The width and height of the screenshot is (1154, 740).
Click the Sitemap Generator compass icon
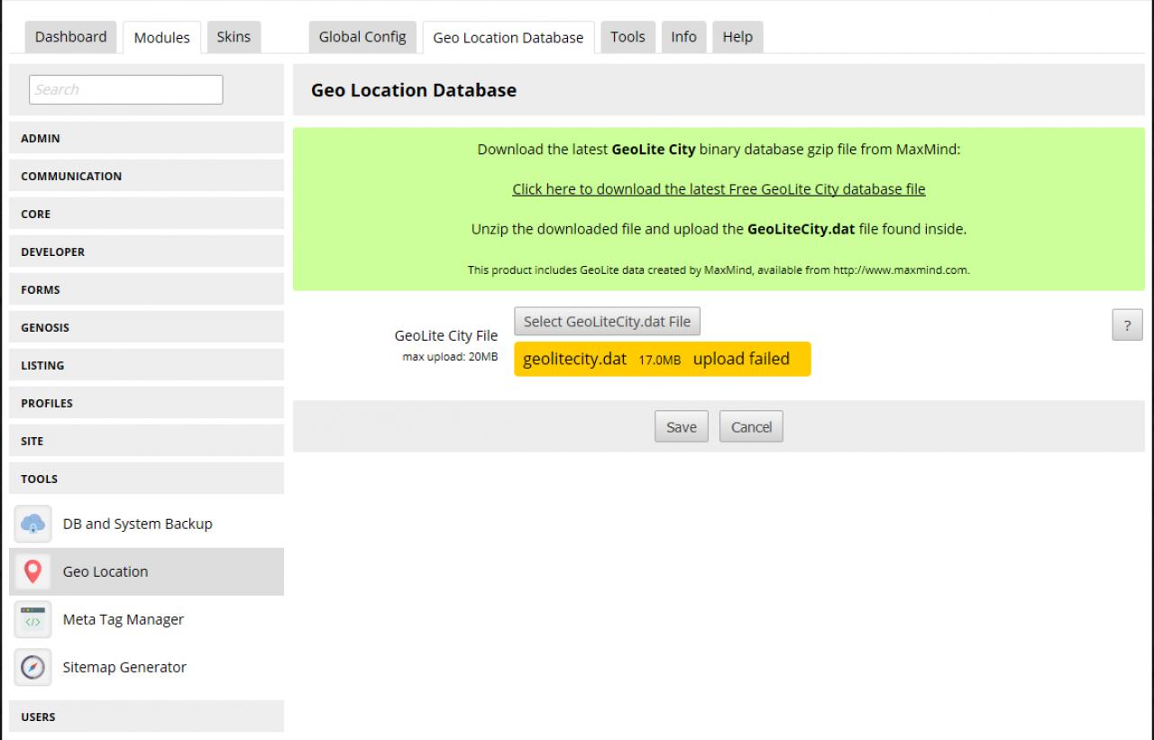coord(32,668)
